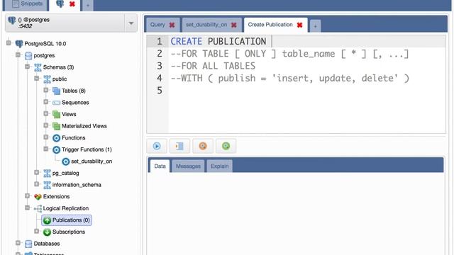The image size is (454, 255).
Task: Collapse the postgres database node
Action: coord(18,55)
